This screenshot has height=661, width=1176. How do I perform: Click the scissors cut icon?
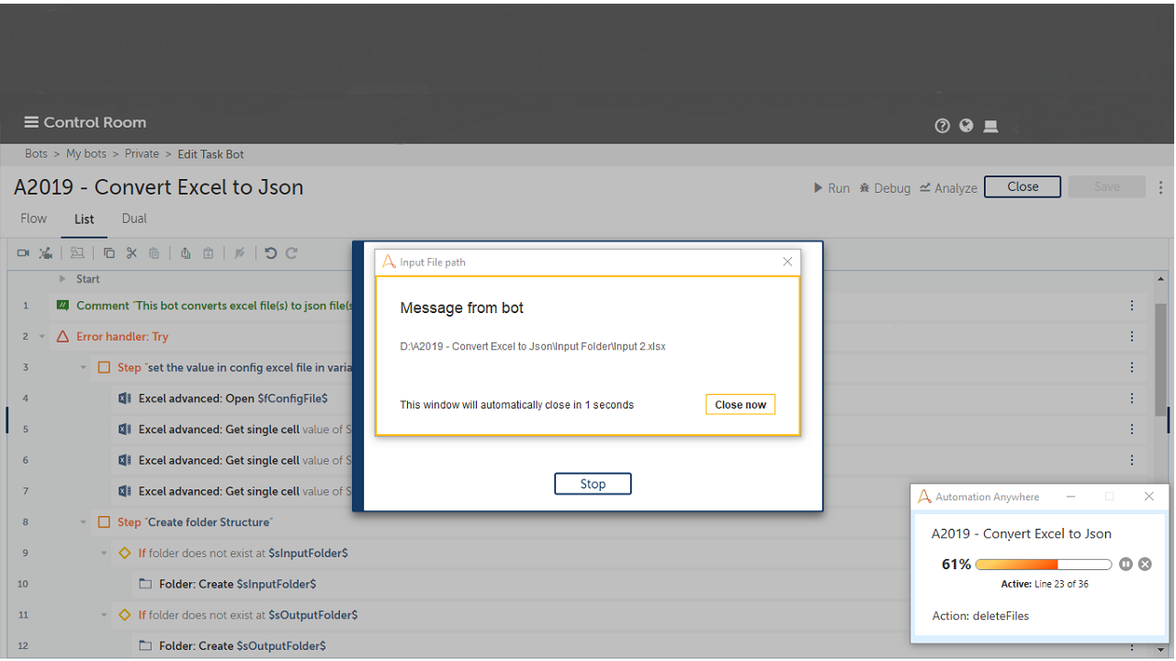pyautogui.click(x=131, y=253)
